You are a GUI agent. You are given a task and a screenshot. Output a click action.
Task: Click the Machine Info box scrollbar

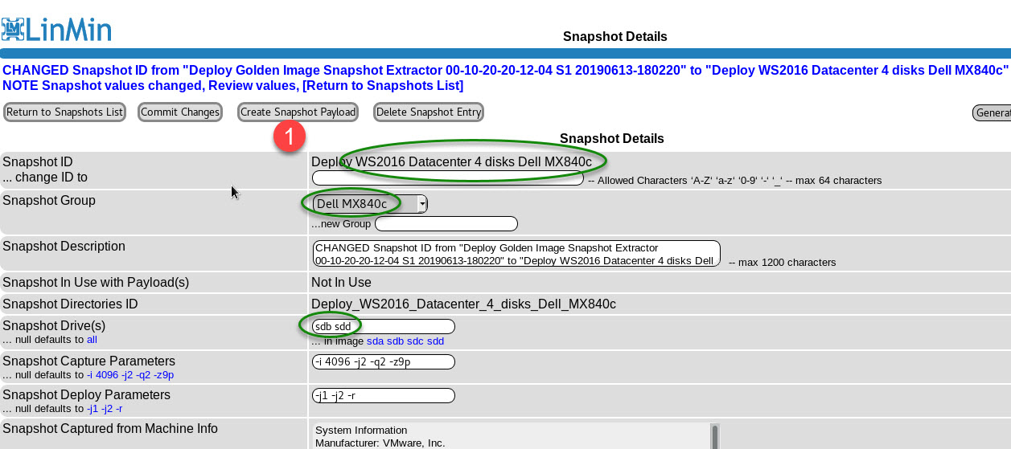point(713,436)
